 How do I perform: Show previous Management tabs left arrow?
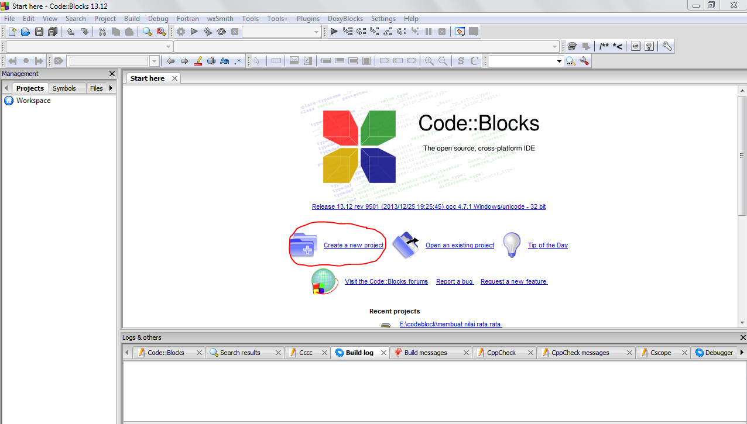coord(6,88)
